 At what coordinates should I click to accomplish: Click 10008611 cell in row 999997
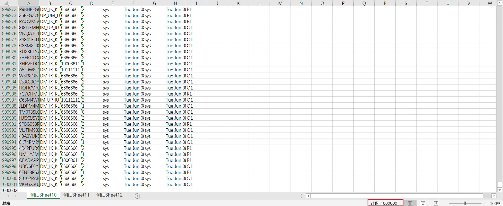point(71,160)
